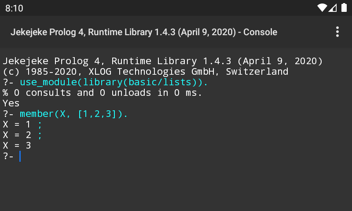Tap the 8:10 status bar clock

pos(14,8)
